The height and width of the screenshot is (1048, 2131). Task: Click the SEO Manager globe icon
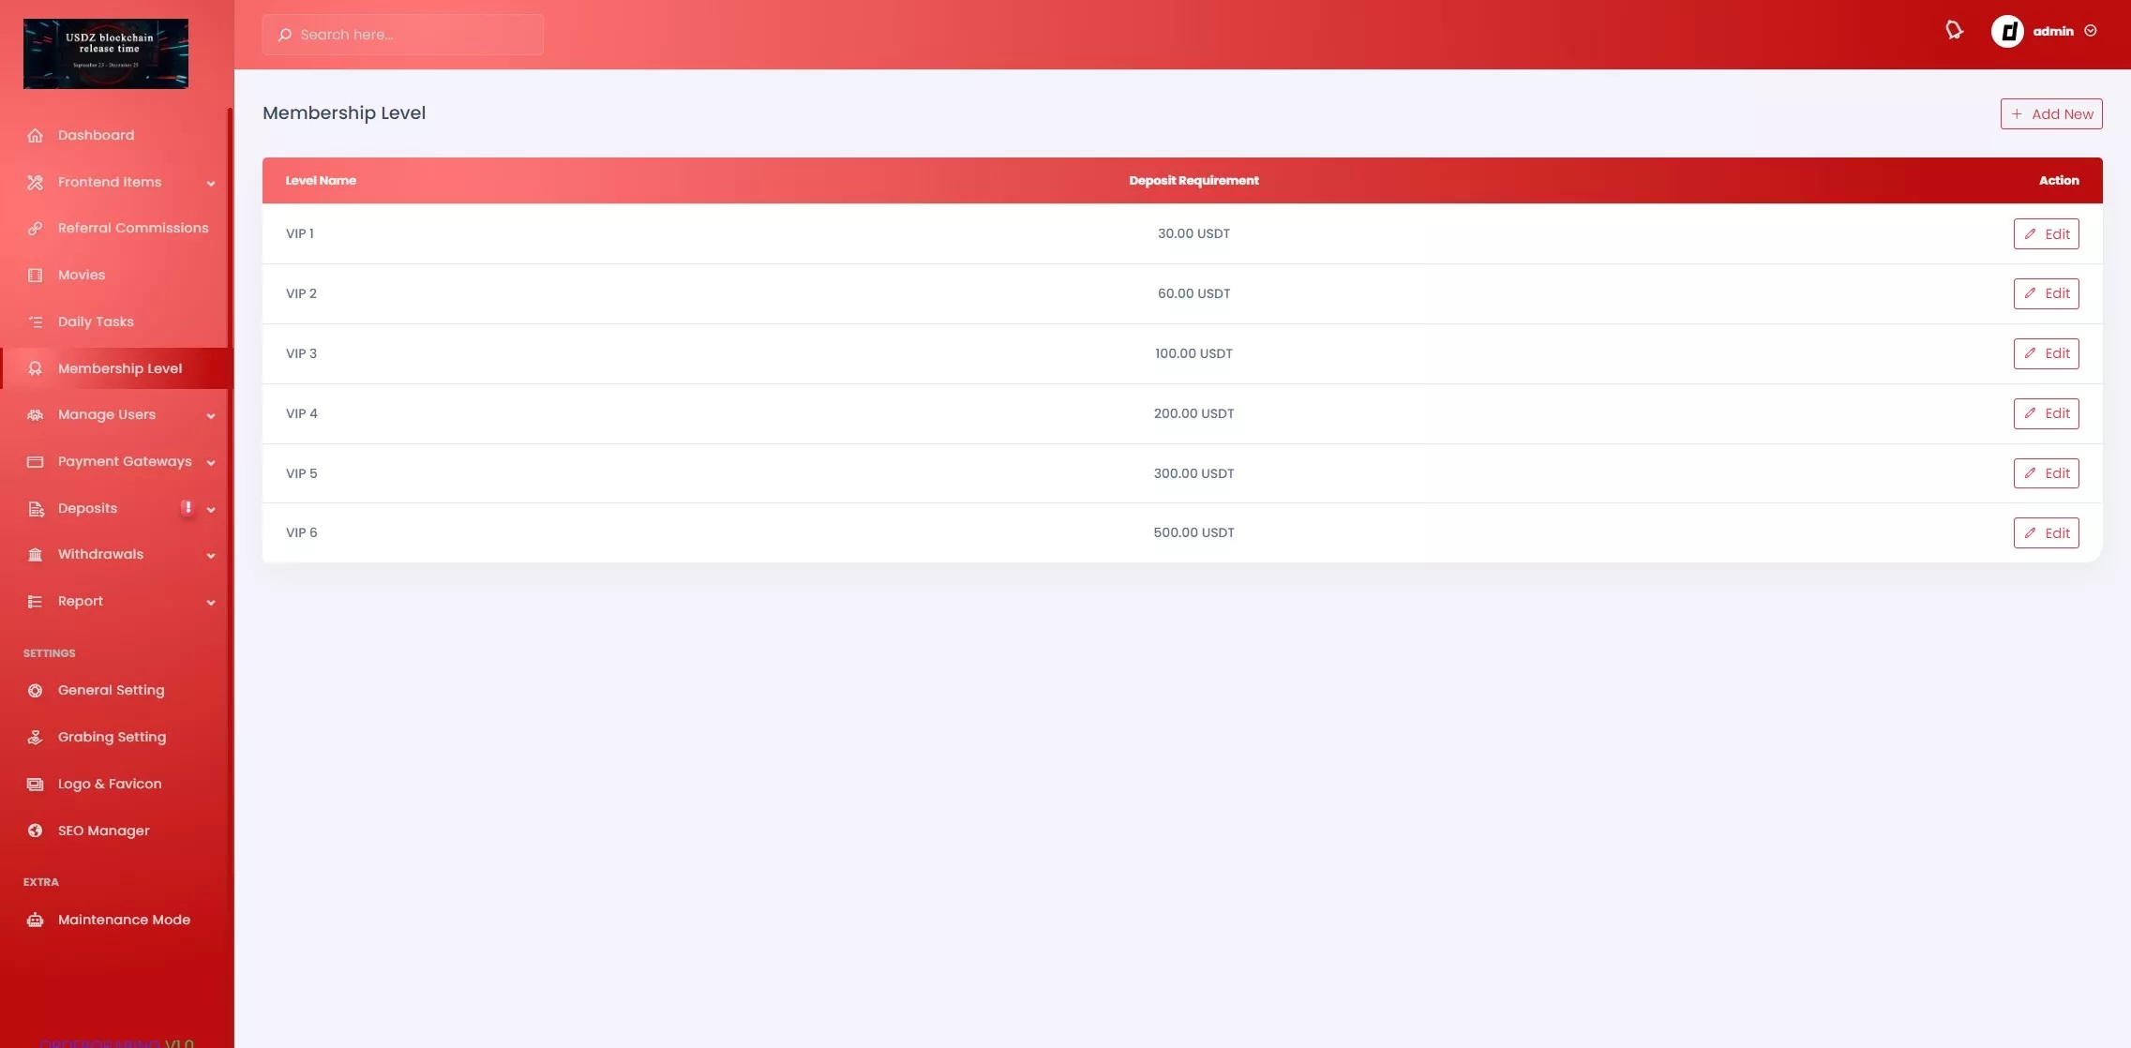(35, 831)
